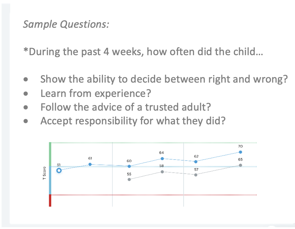Click the red dotted threshold line in chart
Image resolution: width=295 pixels, height=229 pixels.
click(154, 195)
